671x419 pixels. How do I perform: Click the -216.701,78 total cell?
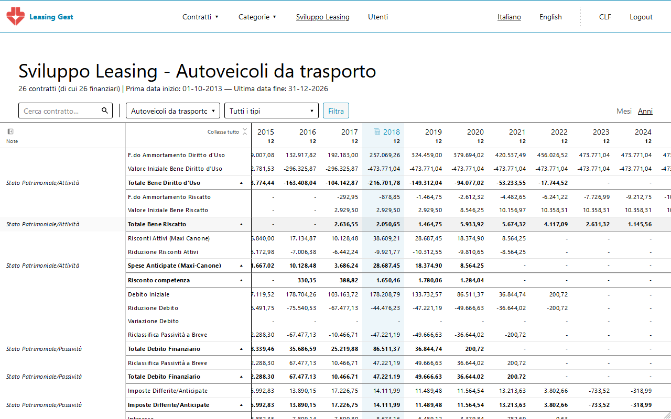point(384,183)
